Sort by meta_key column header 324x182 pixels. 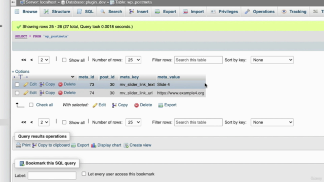130,77
